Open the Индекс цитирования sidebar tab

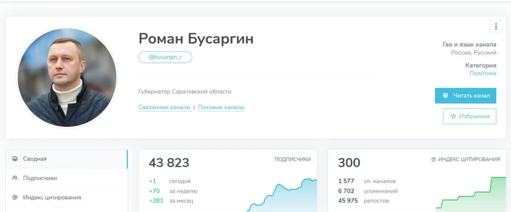point(67,197)
